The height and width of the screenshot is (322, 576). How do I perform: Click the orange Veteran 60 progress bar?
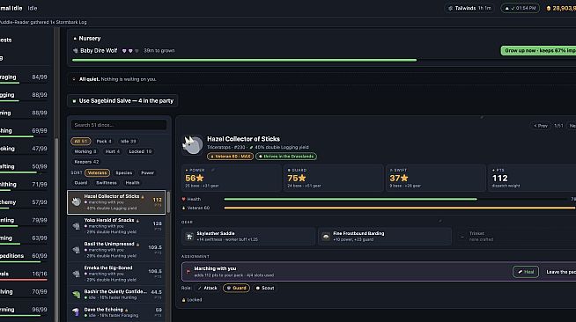(x=400, y=208)
